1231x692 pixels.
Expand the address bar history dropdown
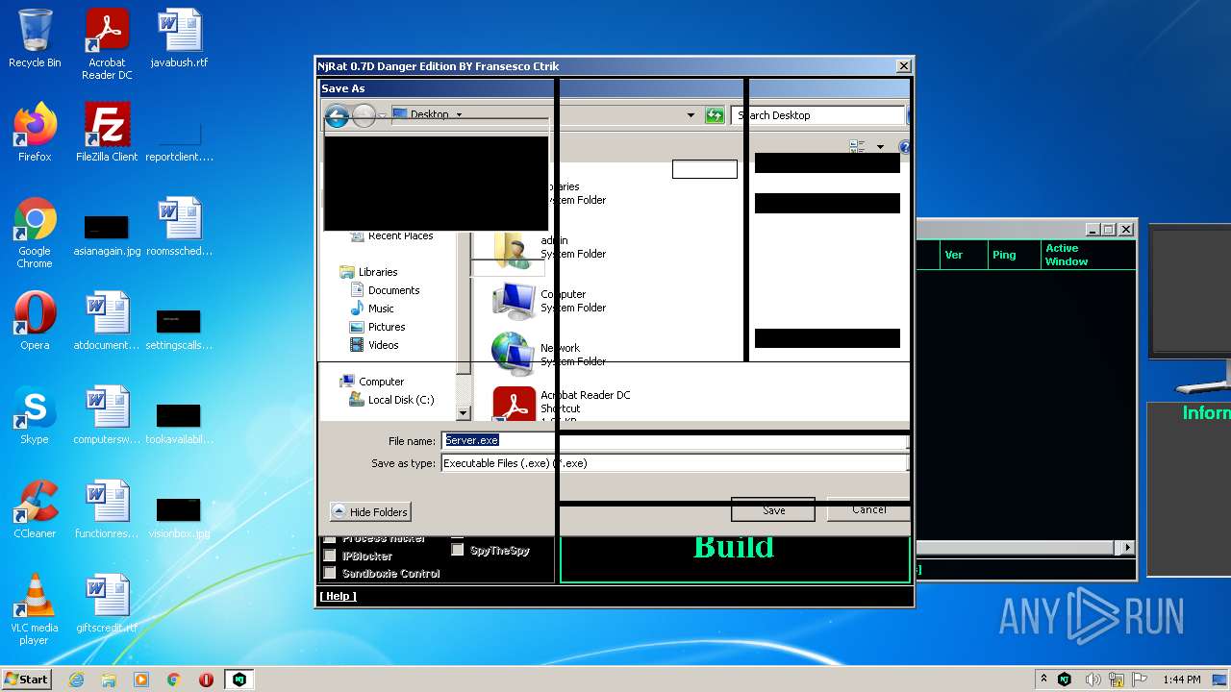(691, 115)
